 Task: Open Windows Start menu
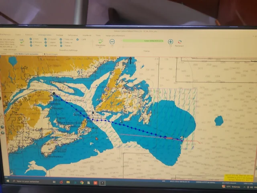coord(8,181)
